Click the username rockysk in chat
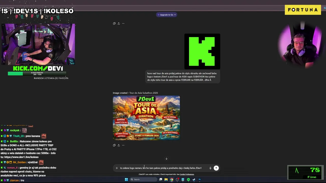The image size is (326, 183). [x=15, y=130]
